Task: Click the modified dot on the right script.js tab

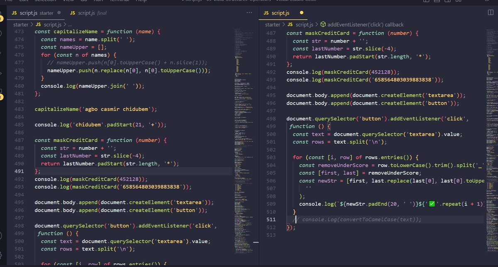Action: pyautogui.click(x=300, y=13)
